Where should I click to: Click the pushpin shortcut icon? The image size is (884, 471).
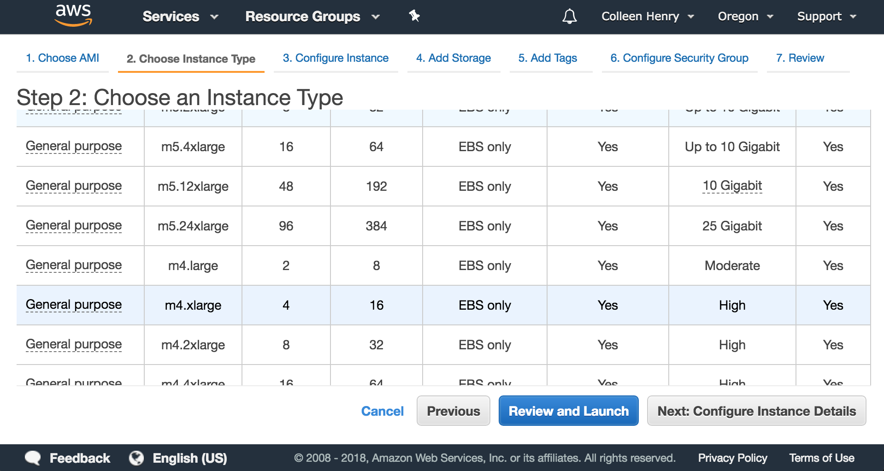click(x=414, y=16)
